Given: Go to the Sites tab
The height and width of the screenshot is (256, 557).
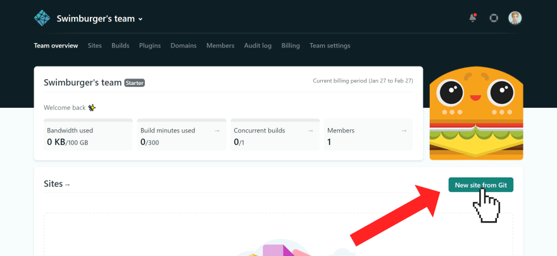Looking at the screenshot, I should 94,46.
